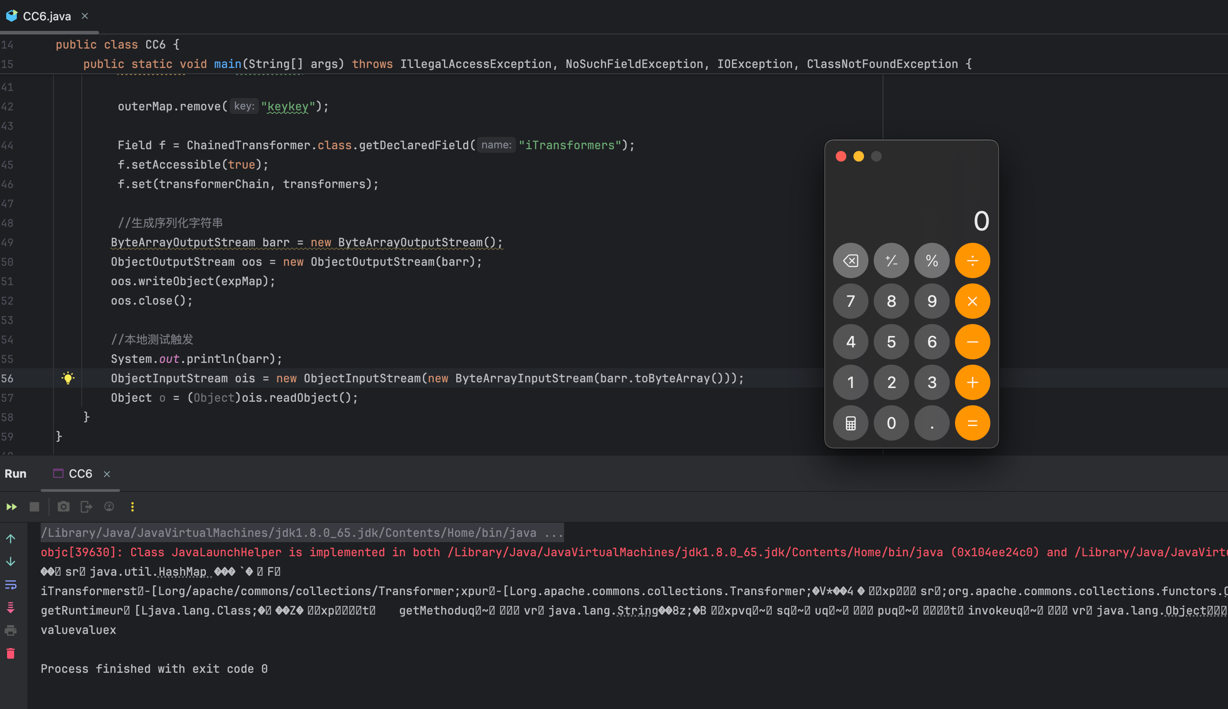Click the Rerun CC6 button

(11, 507)
